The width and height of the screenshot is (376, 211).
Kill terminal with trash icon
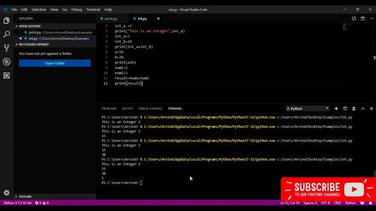coord(354,108)
